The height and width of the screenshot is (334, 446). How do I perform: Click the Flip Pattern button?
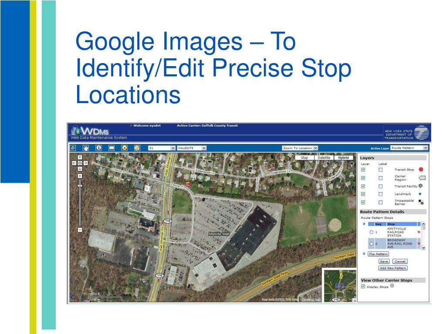tap(378, 254)
